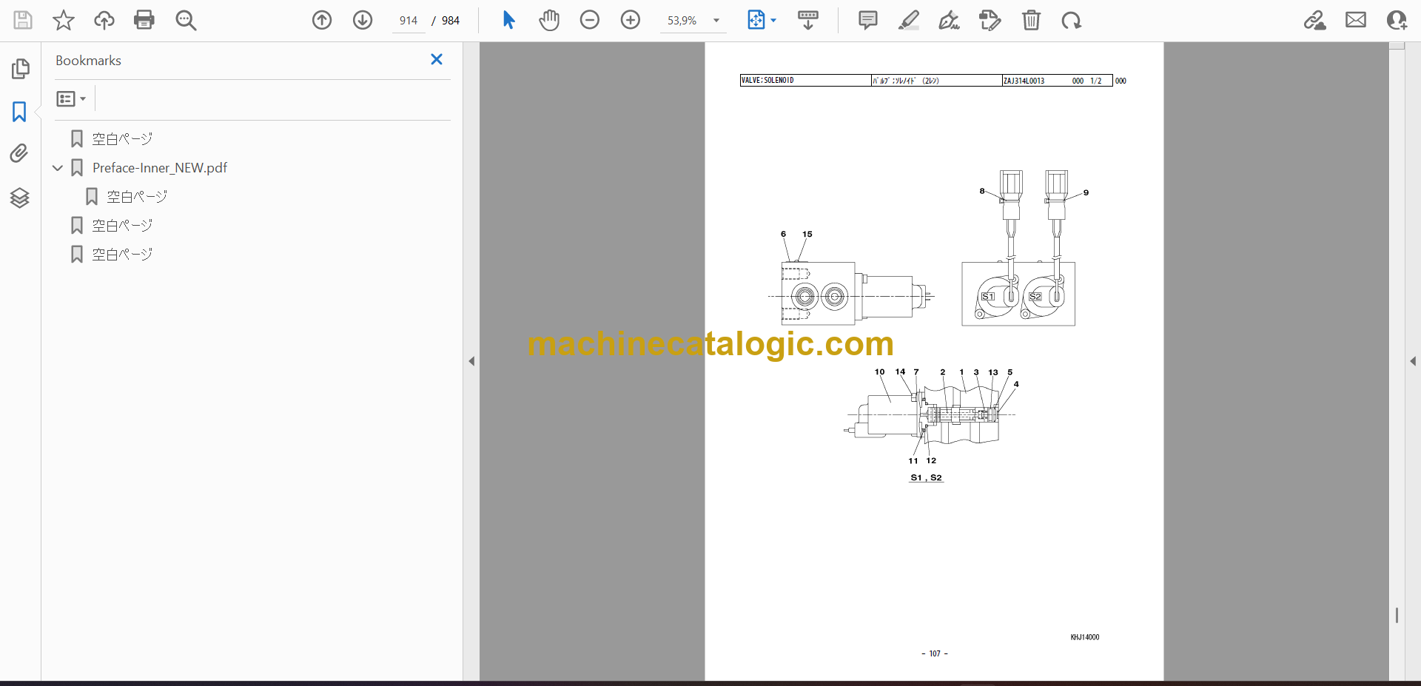Add a sticky note comment
Viewport: 1421px width, 686px height.
[x=868, y=20]
